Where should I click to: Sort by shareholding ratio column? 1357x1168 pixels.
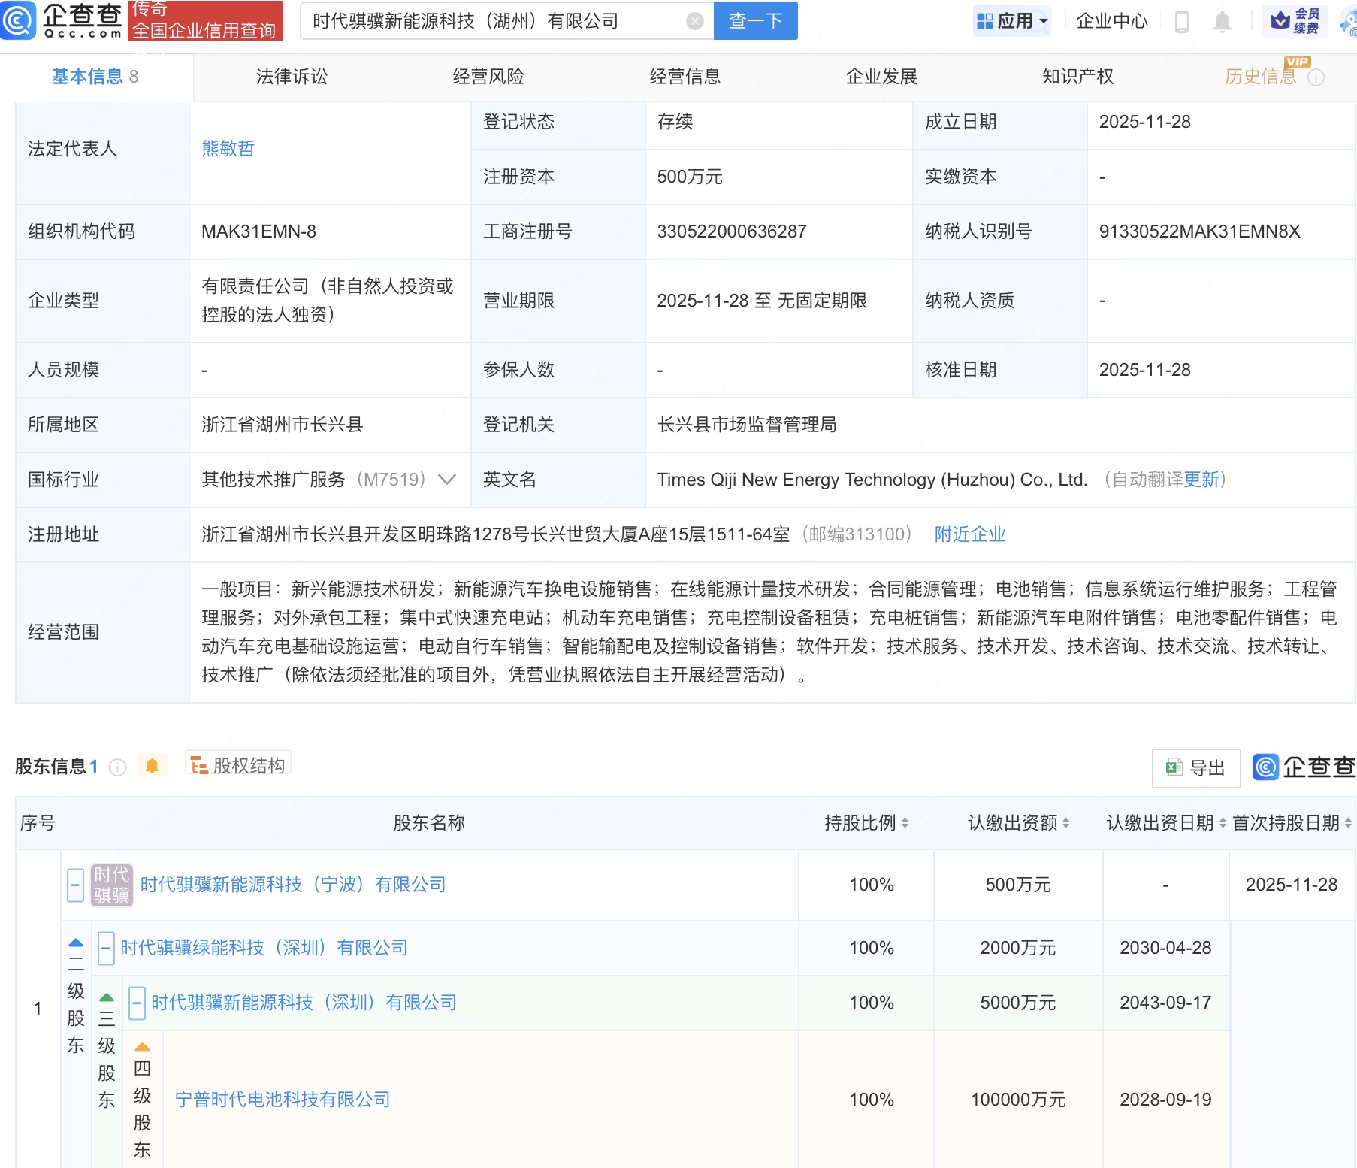tap(904, 823)
